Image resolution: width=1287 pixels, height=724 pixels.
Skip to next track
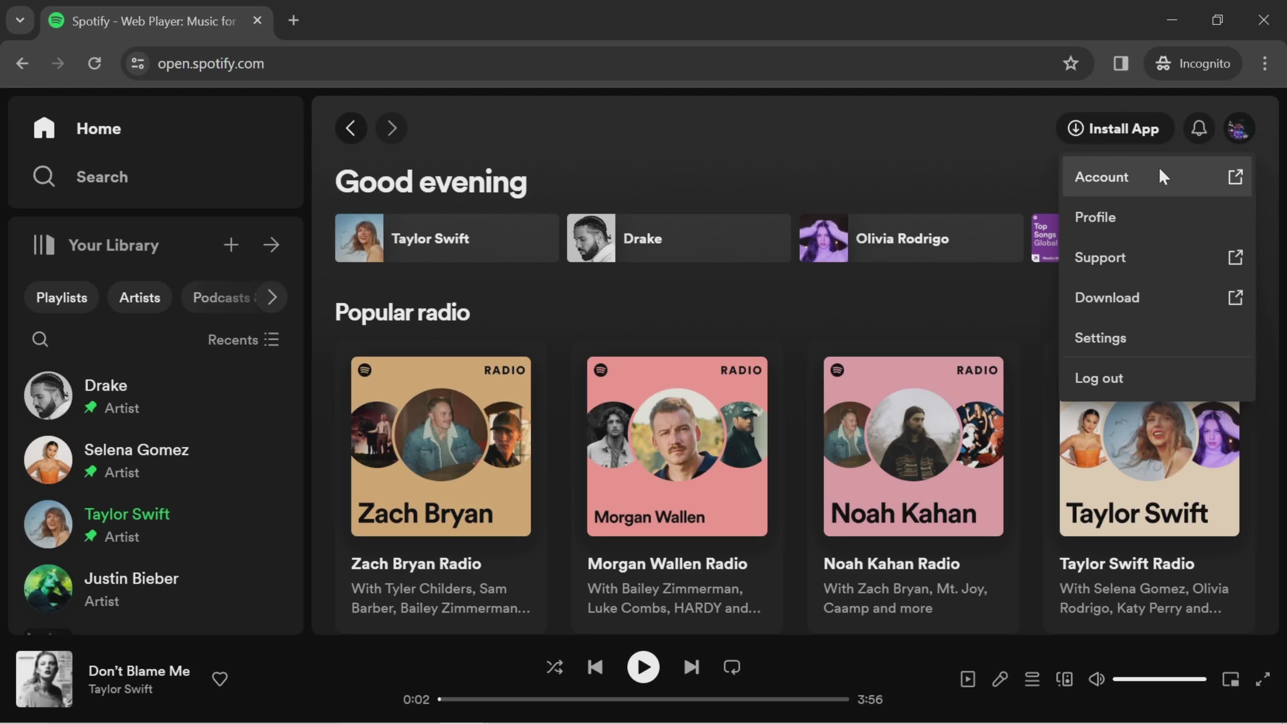(x=691, y=667)
